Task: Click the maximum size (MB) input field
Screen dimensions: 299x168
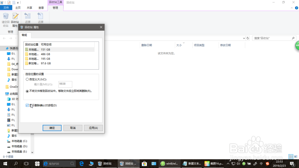Action: 65,84
